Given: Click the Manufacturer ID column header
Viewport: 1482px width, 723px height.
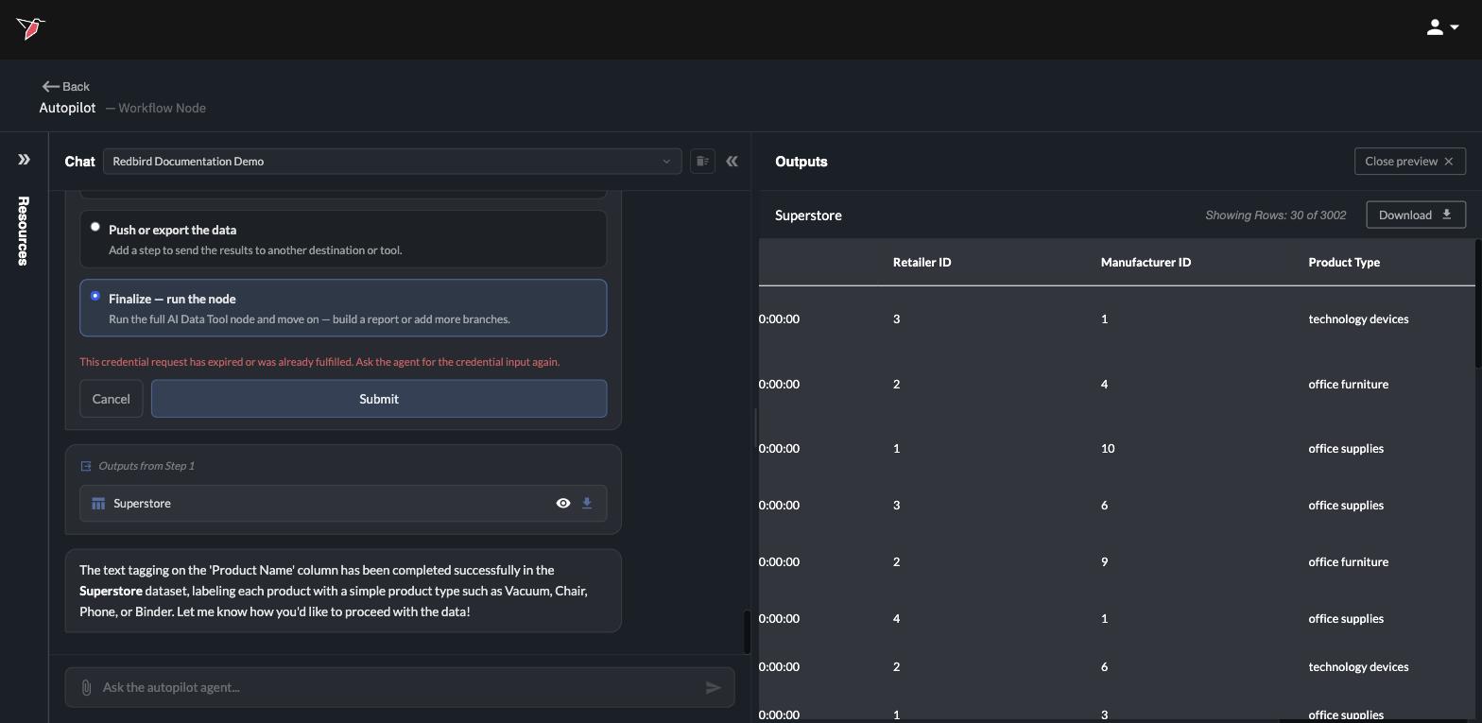Looking at the screenshot, I should pyautogui.click(x=1146, y=262).
